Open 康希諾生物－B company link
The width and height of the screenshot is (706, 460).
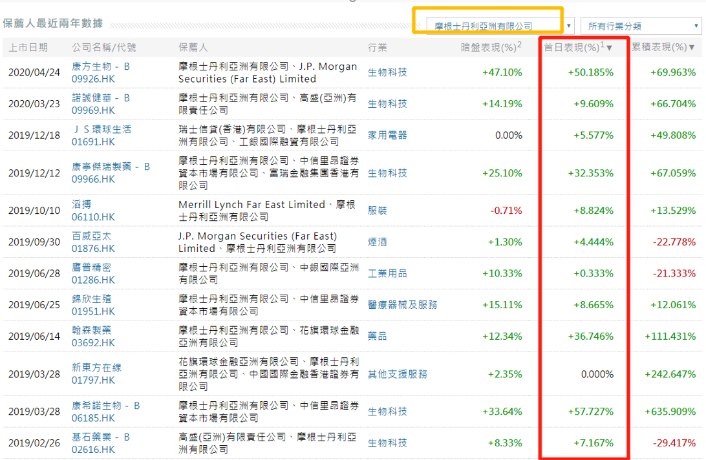point(106,406)
